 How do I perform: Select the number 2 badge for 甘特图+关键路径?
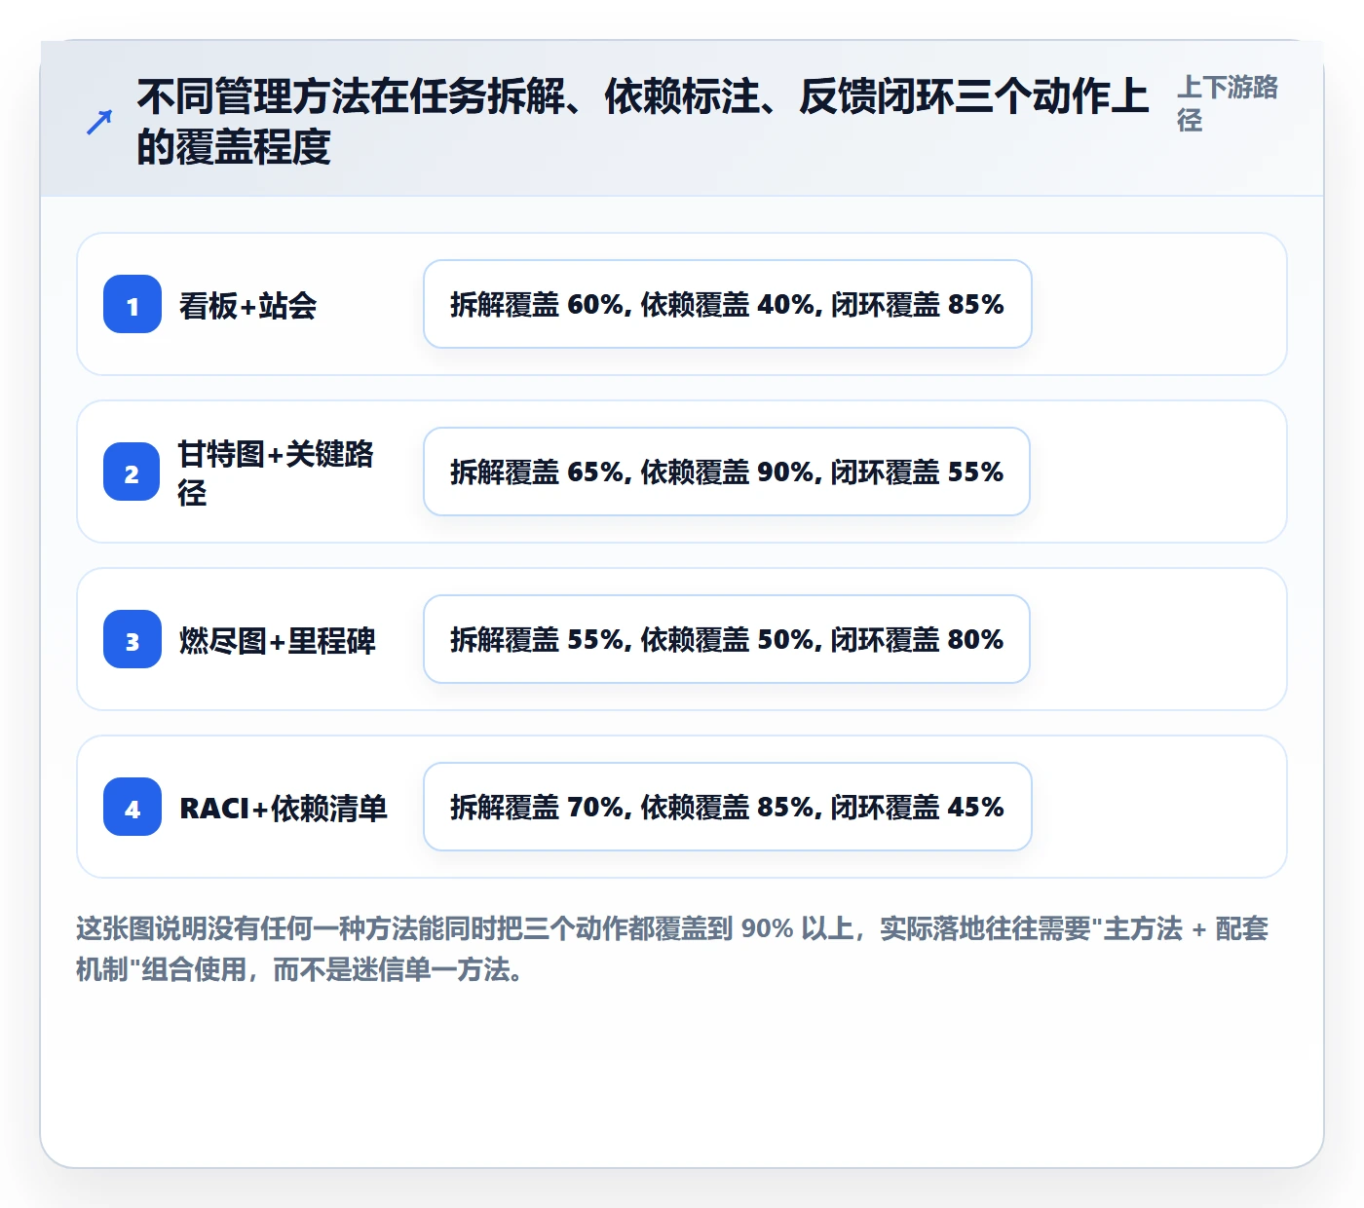point(132,472)
